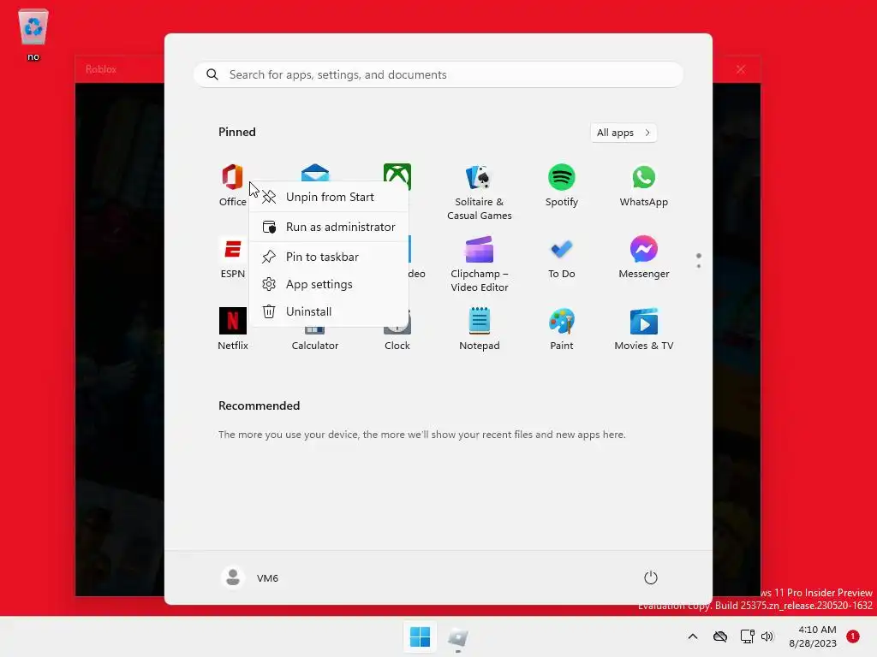Close the Roblox window
This screenshot has height=657, width=877.
point(741,69)
